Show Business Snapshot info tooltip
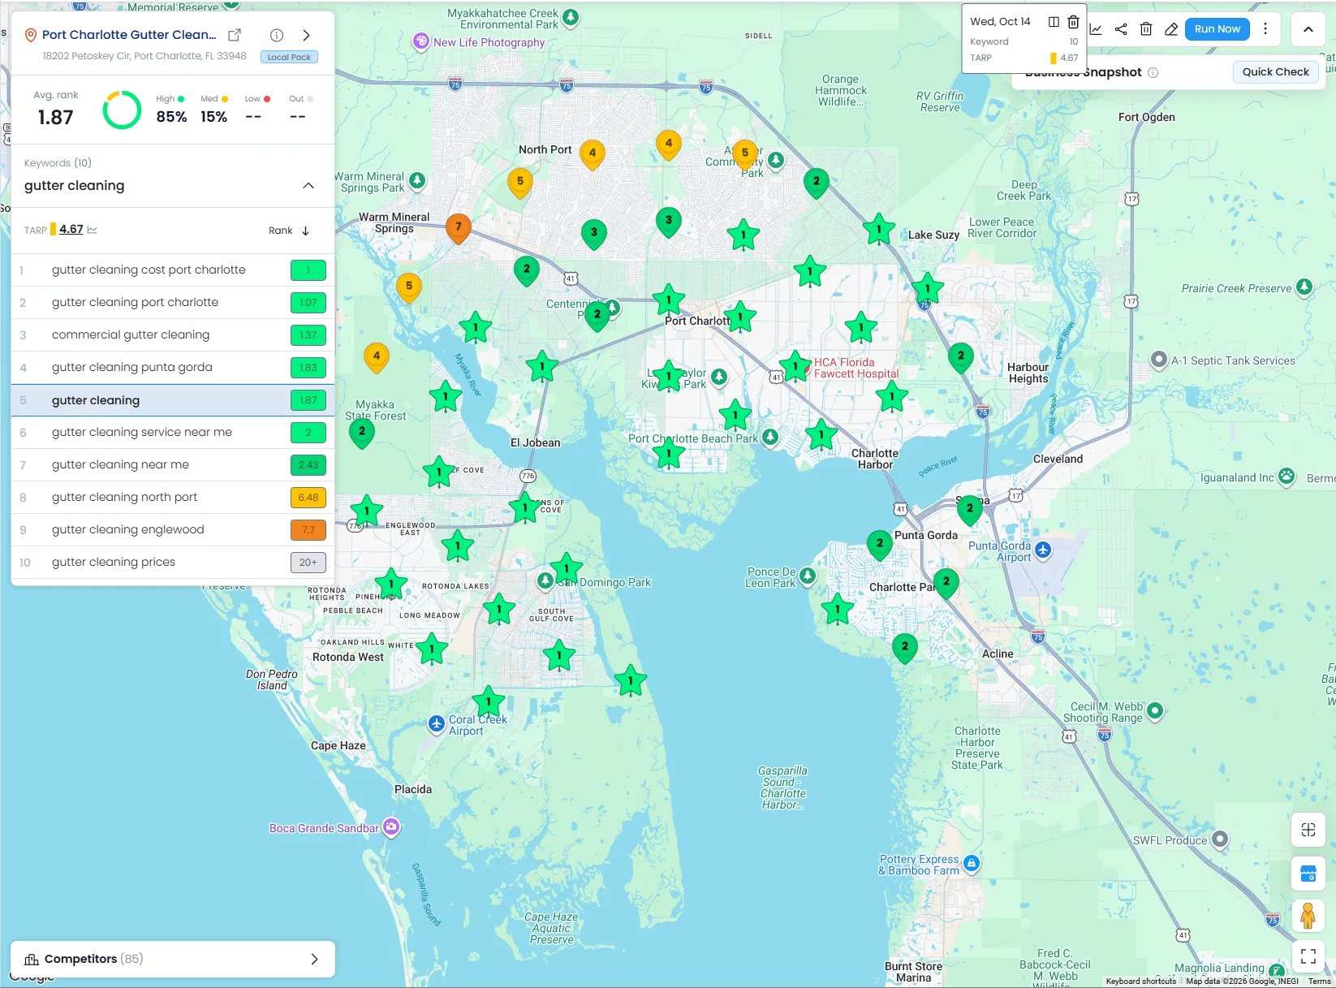This screenshot has width=1336, height=988. [1153, 72]
